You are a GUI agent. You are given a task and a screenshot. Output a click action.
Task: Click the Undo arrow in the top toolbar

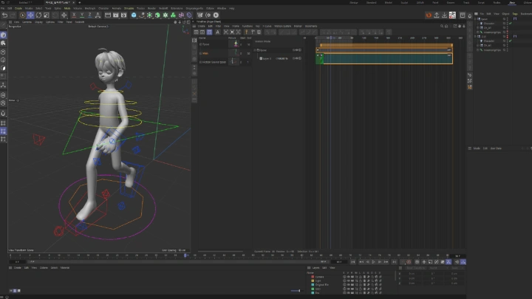point(4,15)
